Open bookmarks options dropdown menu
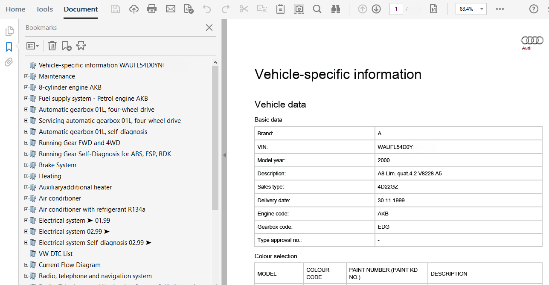549x285 pixels. pyautogui.click(x=33, y=46)
